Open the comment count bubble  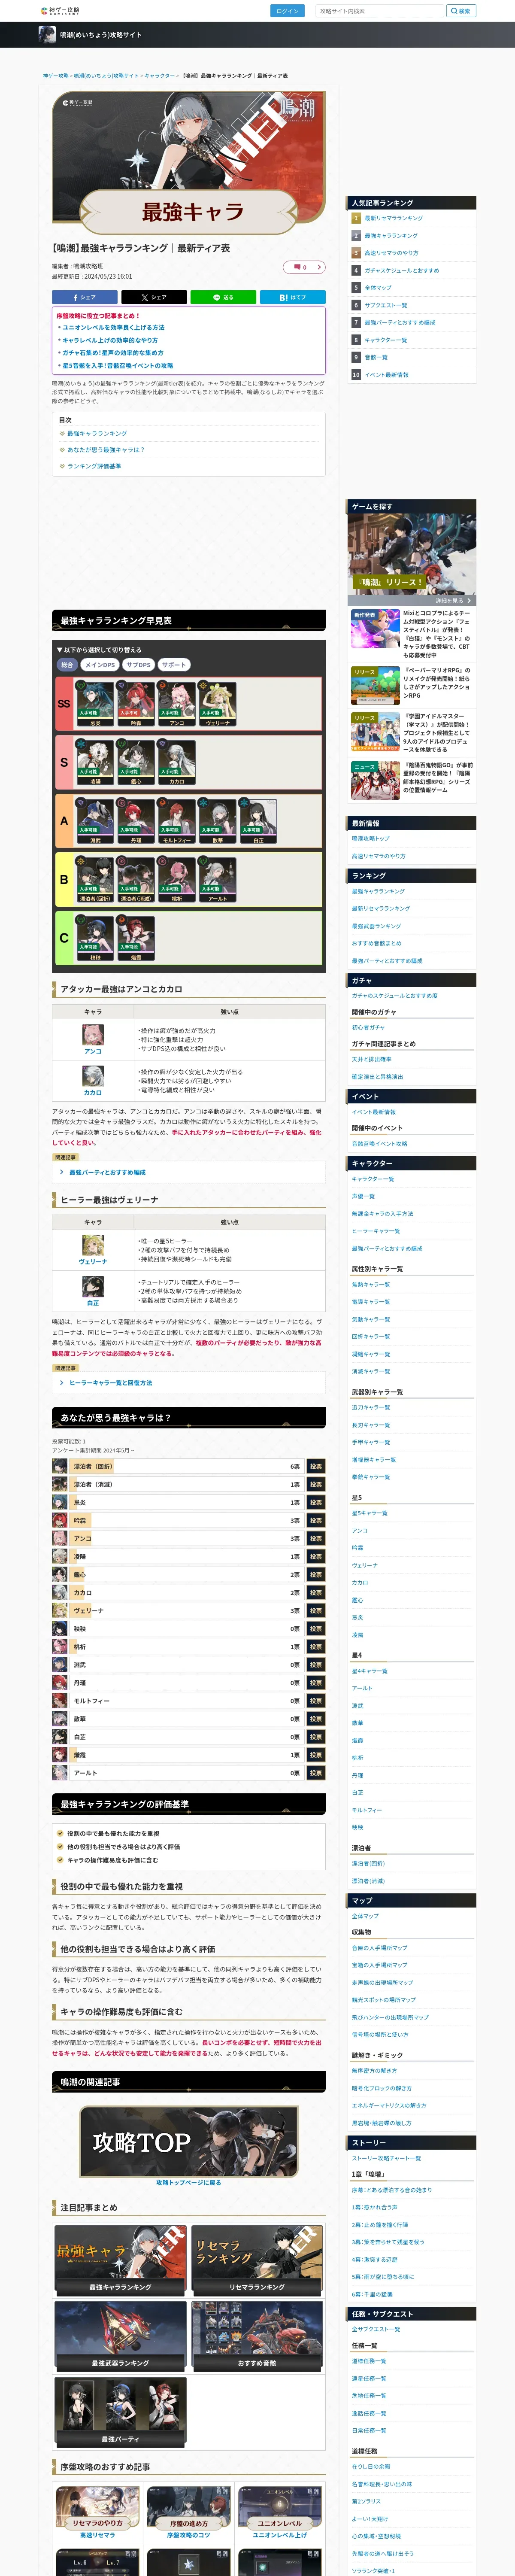tap(304, 267)
